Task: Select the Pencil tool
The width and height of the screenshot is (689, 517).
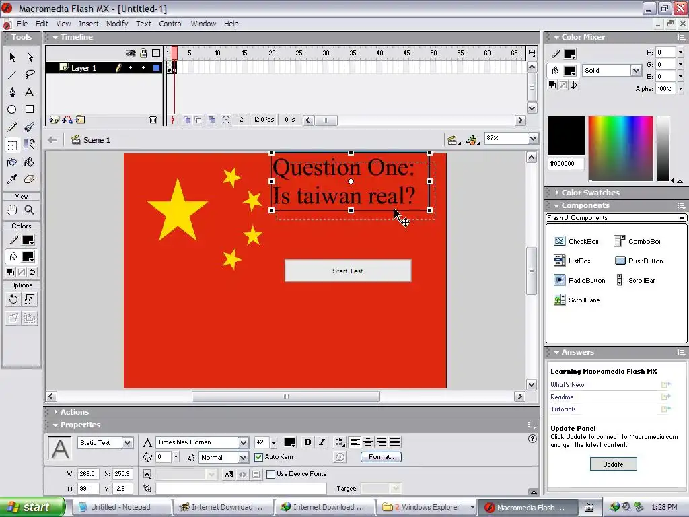Action: (x=12, y=127)
